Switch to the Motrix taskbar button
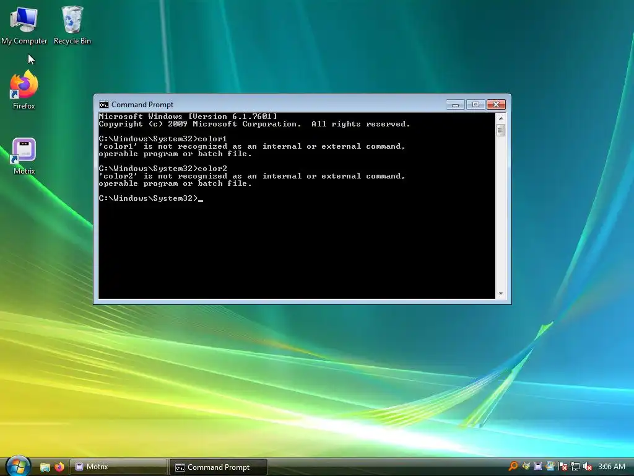This screenshot has width=634, height=476. (118, 467)
